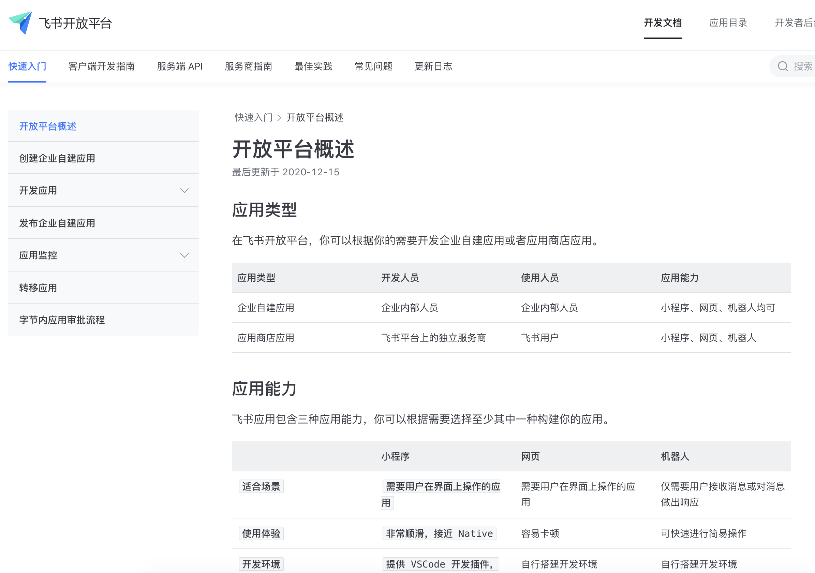This screenshot has width=815, height=573.
Task: Click the 开发人员 column header
Action: point(400,278)
